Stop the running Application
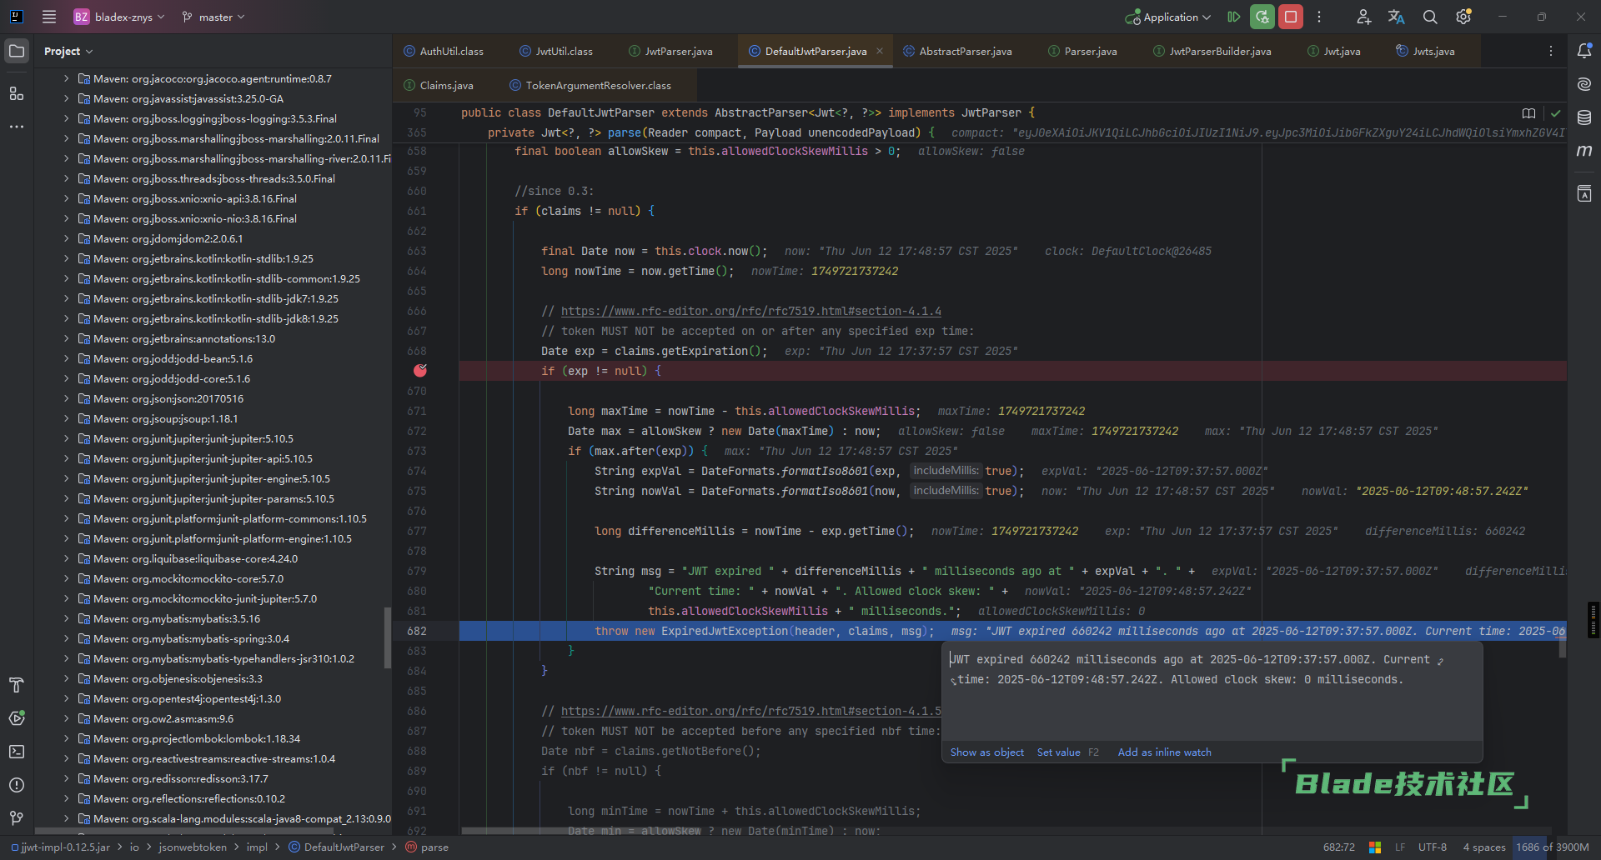Viewport: 1601px width, 860px height. [x=1291, y=17]
